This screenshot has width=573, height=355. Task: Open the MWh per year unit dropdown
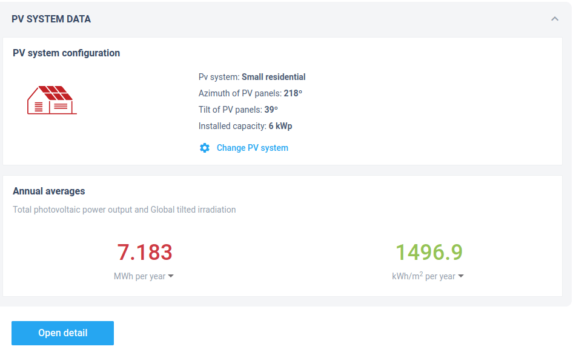click(x=144, y=276)
